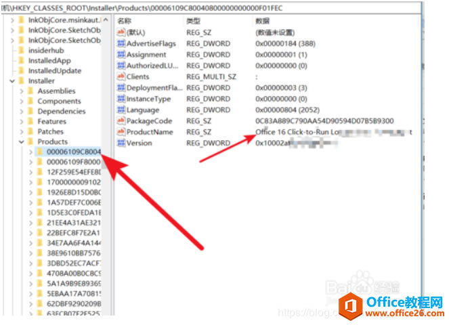
Task: Click the 12F259E54EFE8 key folder icon
Action: [40, 172]
